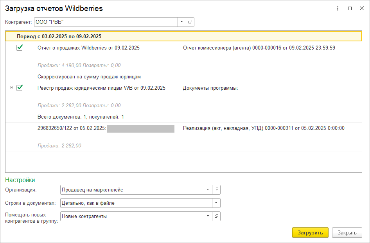Open the Организация record link icon
This screenshot has width=370, height=243.
tap(217, 190)
